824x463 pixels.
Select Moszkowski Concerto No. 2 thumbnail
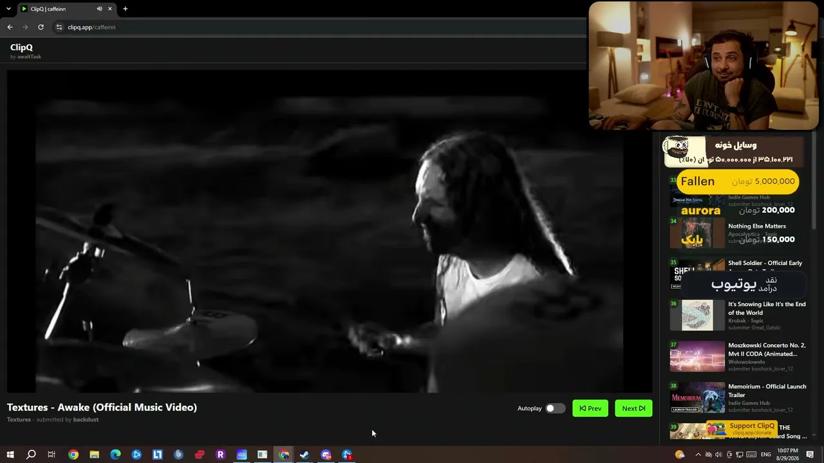coord(697,356)
